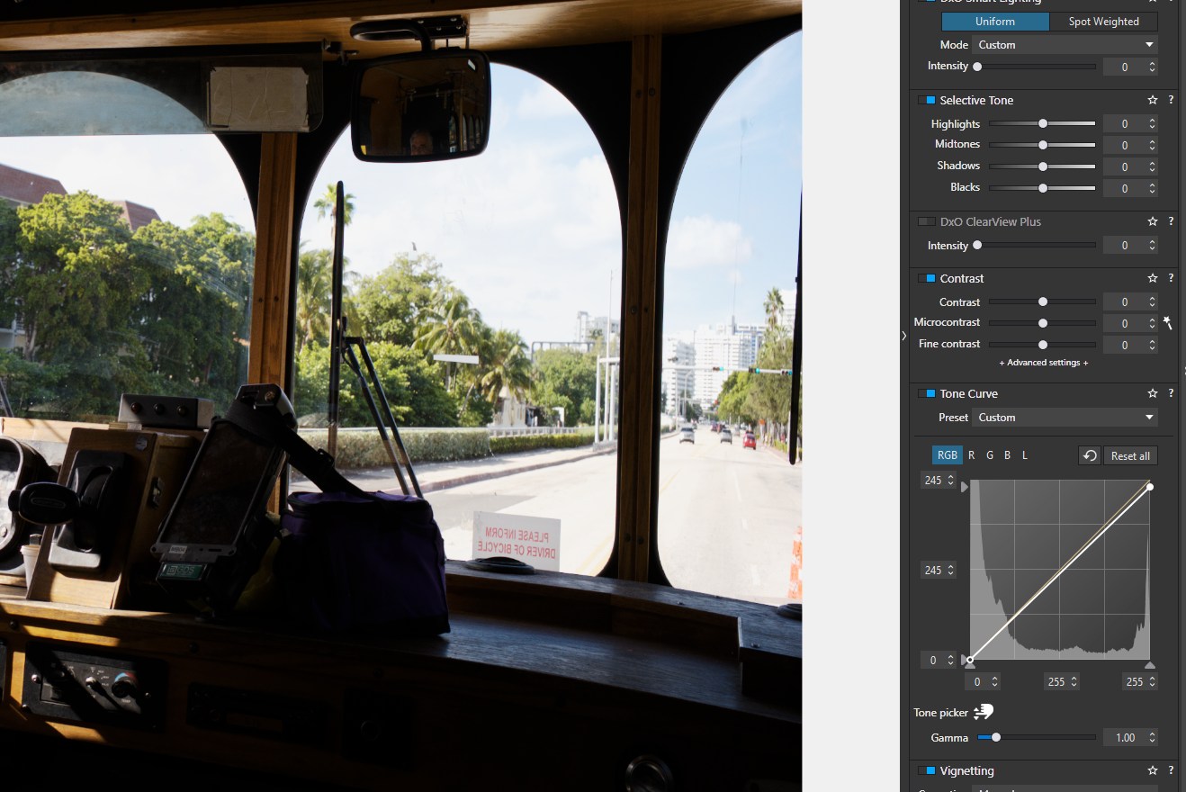
Task: Click the DxO ClearView Plus help icon
Action: click(1171, 221)
